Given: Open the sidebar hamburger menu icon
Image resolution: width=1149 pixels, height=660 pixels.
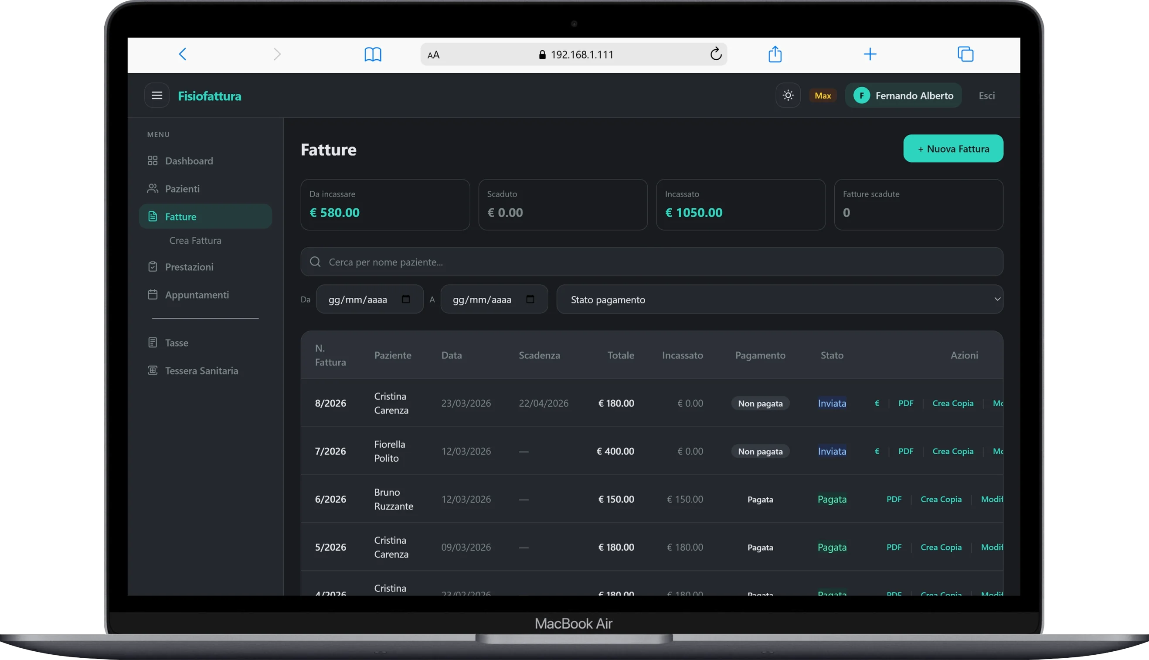Looking at the screenshot, I should pyautogui.click(x=156, y=95).
